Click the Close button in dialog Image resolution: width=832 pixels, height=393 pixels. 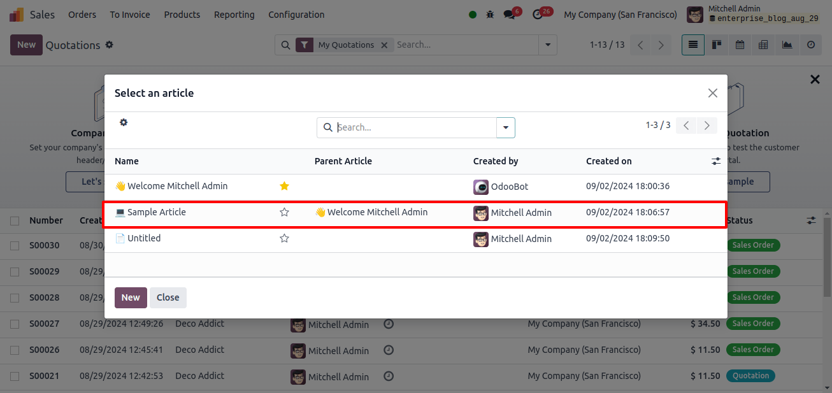[x=168, y=297]
